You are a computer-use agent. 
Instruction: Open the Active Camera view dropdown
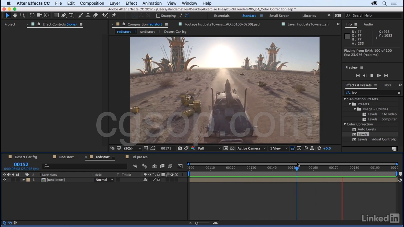click(x=251, y=148)
